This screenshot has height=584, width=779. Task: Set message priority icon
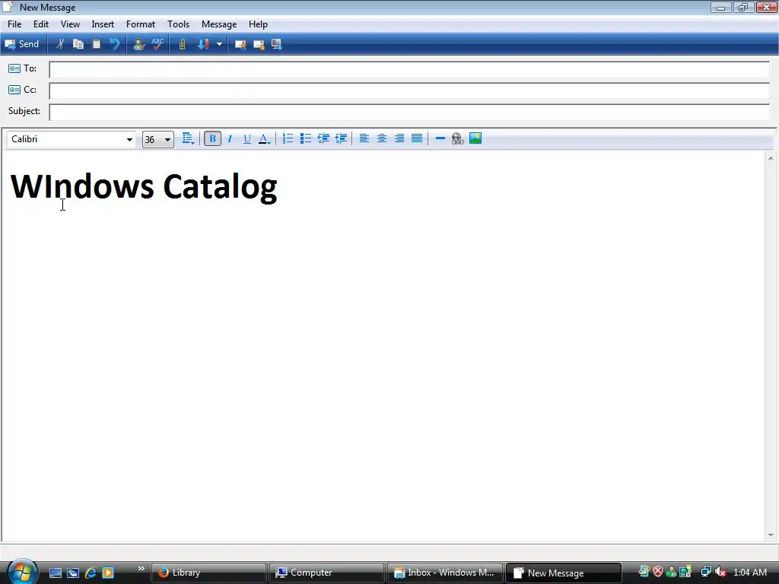(x=203, y=44)
